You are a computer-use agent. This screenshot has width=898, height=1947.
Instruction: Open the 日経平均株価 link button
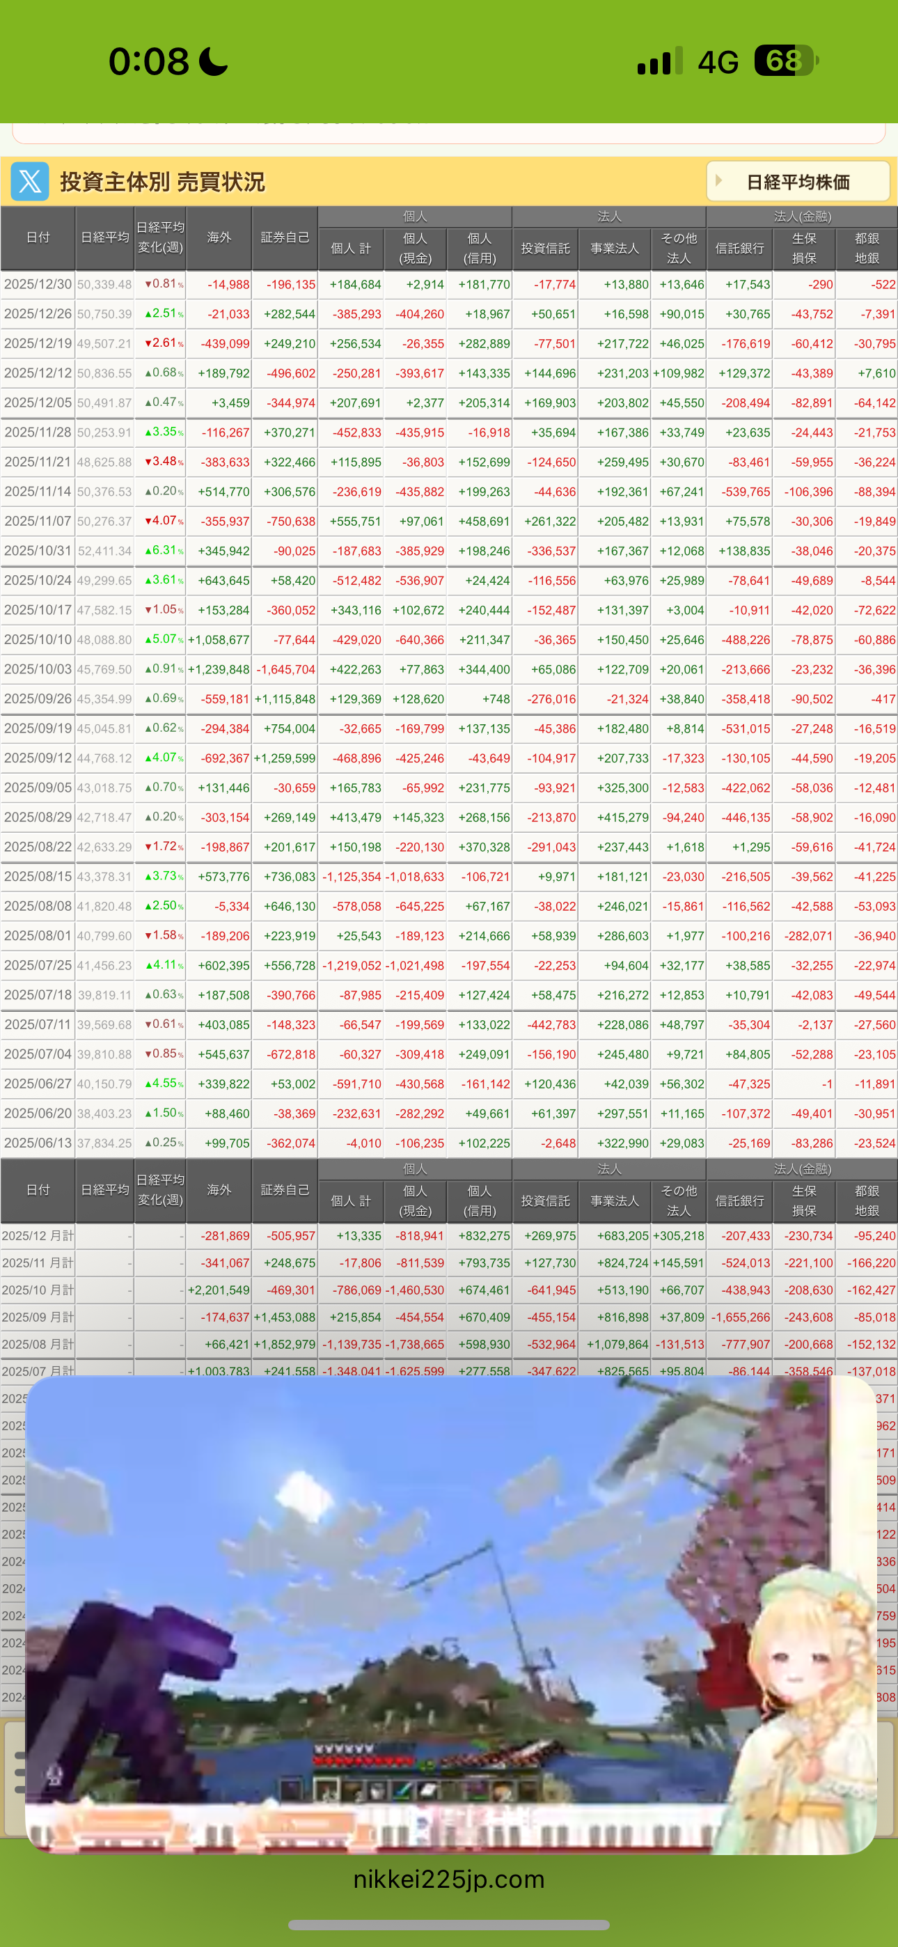pos(798,182)
